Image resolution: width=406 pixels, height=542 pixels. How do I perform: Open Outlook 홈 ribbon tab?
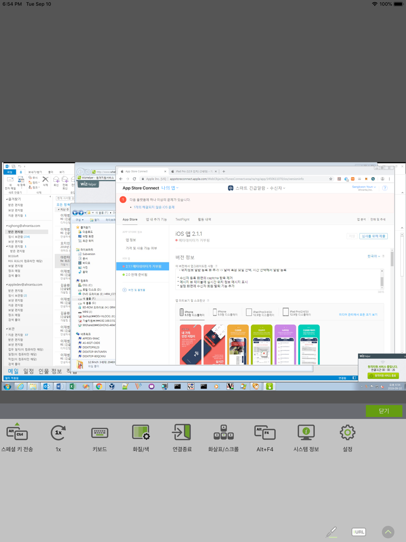[x=21, y=172]
